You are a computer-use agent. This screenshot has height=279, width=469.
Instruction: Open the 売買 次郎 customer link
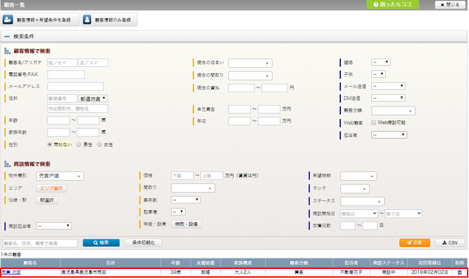click(11, 272)
